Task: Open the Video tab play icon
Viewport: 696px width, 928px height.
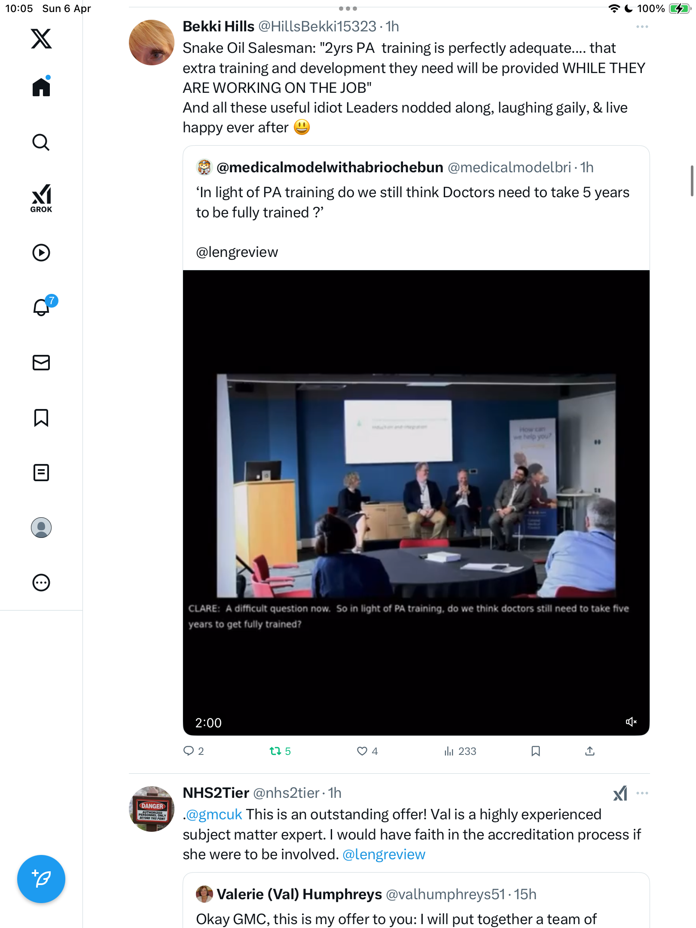Action: tap(41, 253)
